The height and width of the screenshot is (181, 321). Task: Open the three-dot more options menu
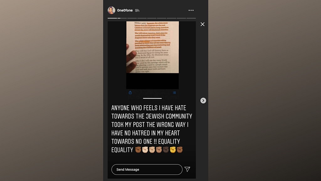tap(191, 10)
